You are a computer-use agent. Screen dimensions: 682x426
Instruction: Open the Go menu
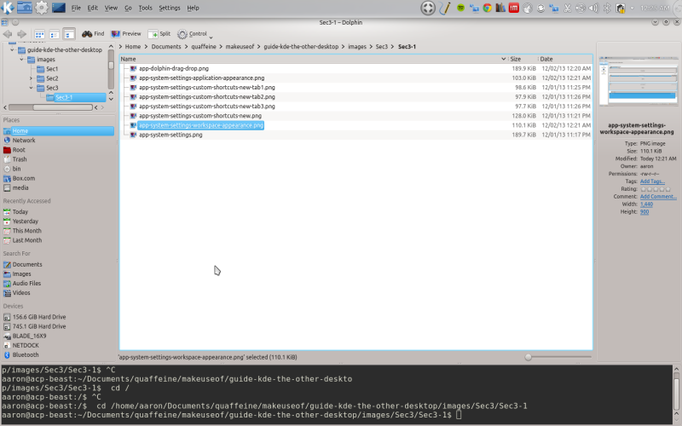(x=128, y=8)
